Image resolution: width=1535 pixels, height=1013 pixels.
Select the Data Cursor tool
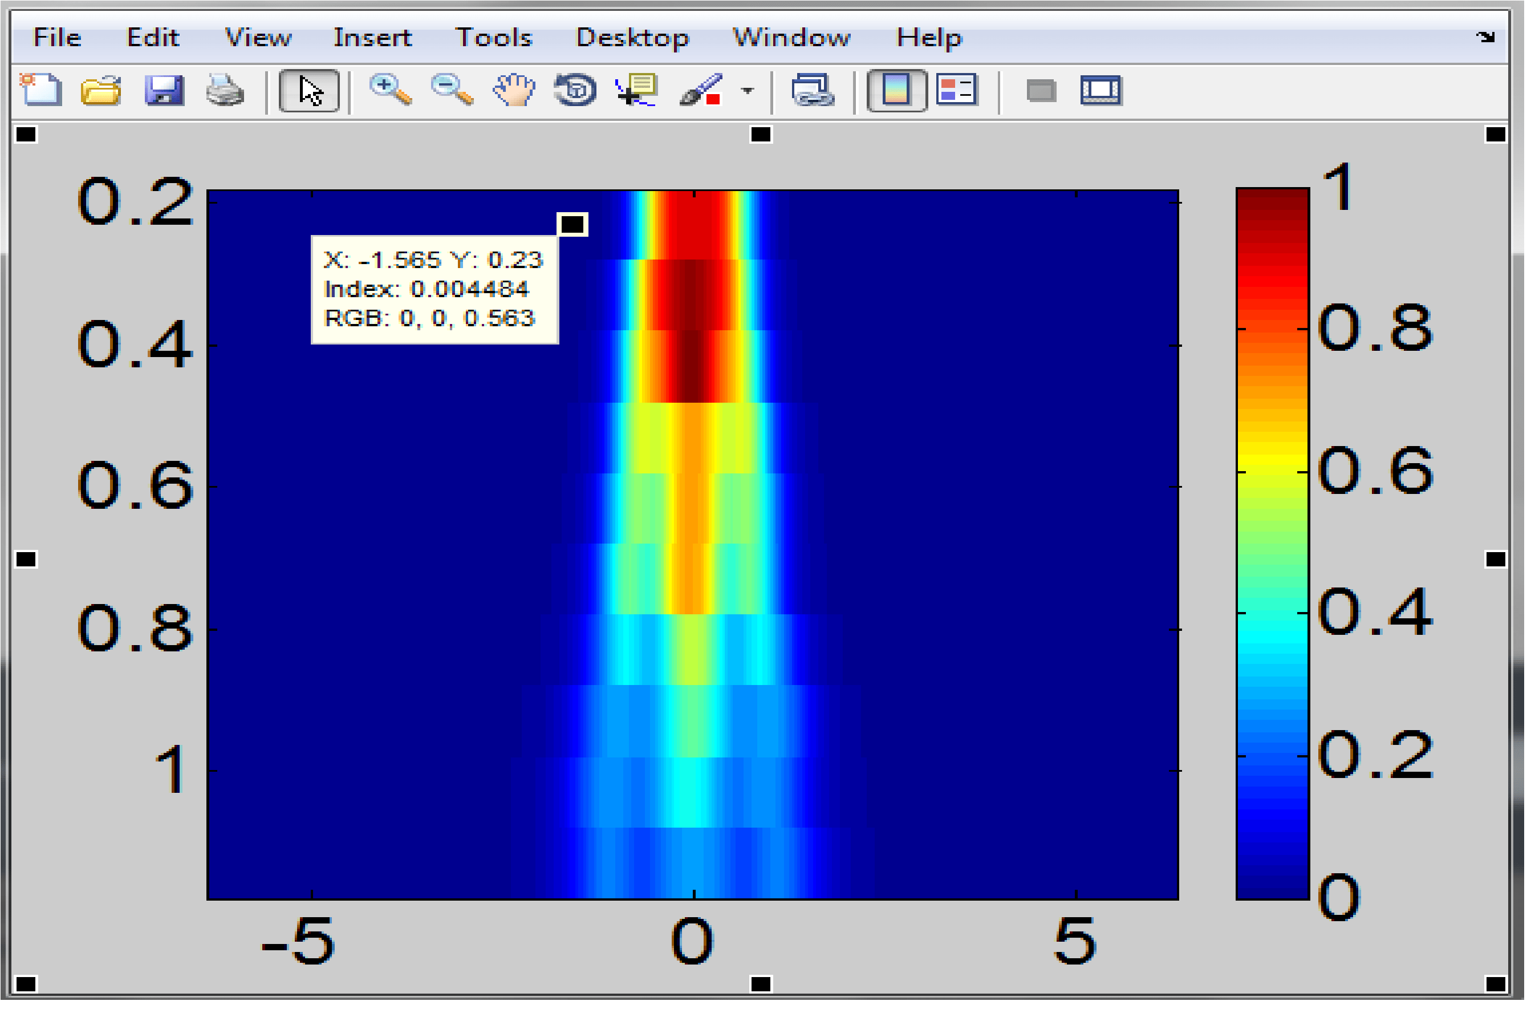click(636, 91)
